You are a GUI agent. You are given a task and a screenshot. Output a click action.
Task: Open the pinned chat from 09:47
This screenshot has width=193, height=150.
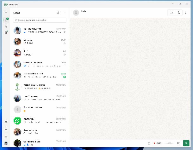coord(40,42)
